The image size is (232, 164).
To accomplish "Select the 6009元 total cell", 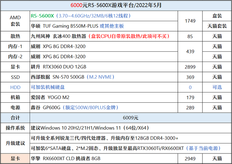I will 130,118.
